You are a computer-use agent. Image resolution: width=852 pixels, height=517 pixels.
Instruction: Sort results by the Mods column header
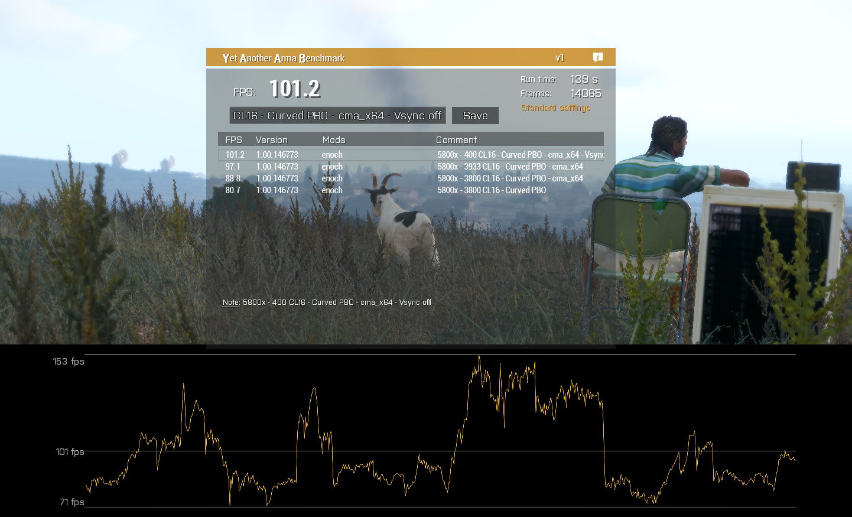[334, 139]
